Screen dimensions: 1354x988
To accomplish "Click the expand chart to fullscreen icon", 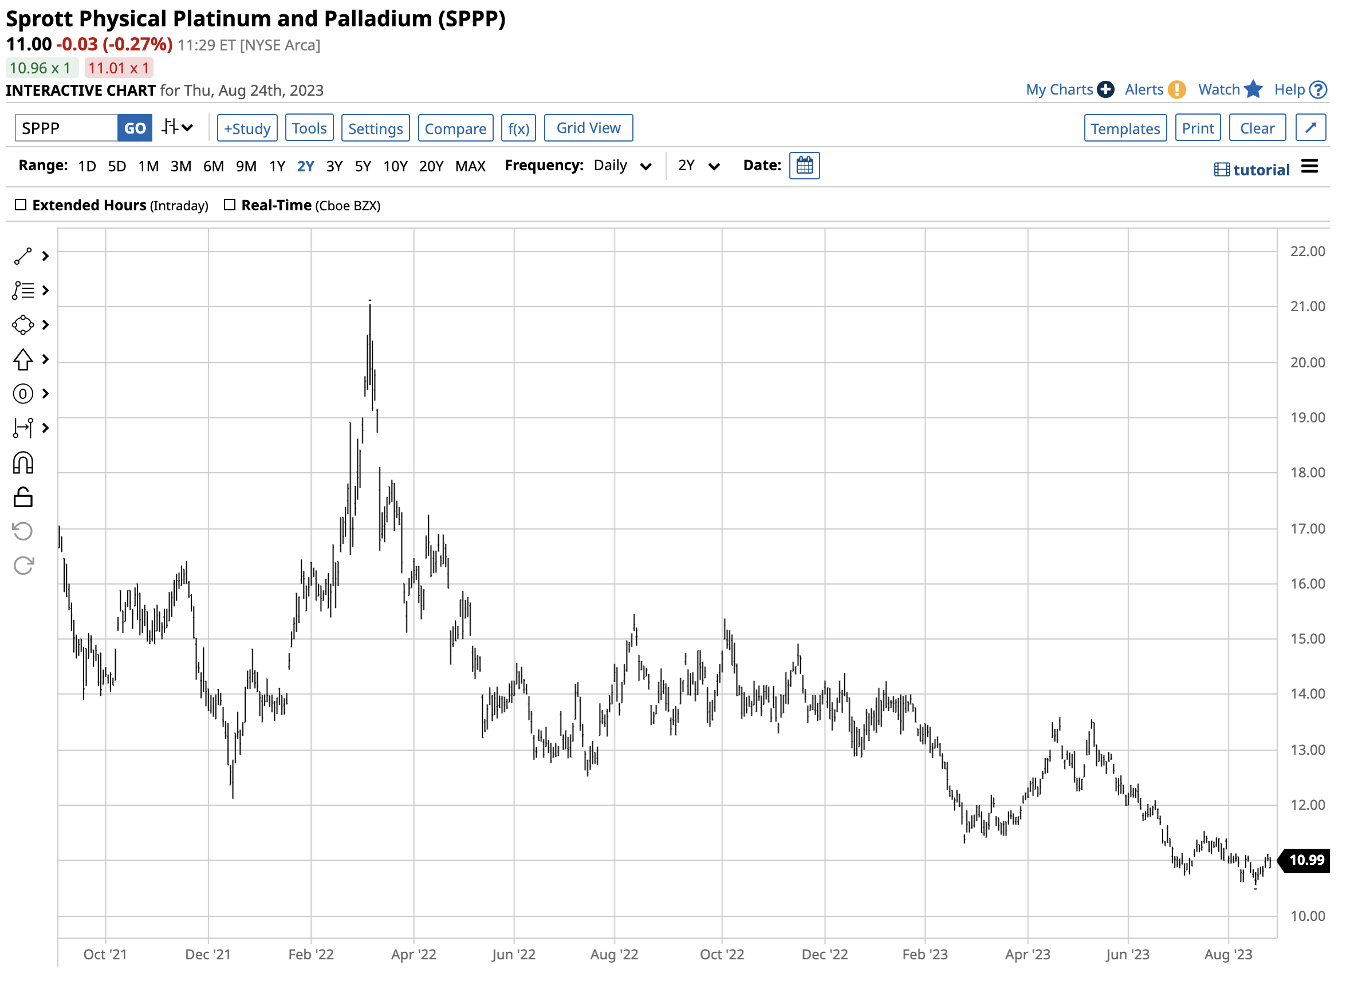I will 1312,128.
